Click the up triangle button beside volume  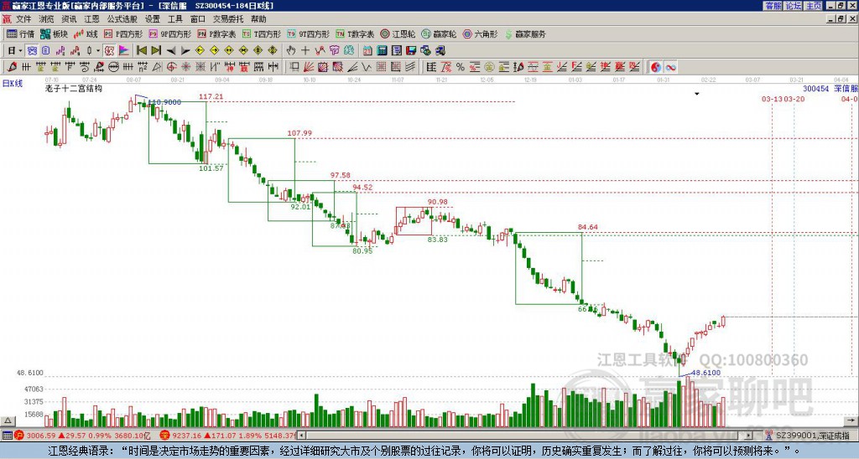point(8,420)
